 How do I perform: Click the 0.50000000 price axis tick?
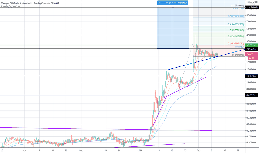[x=251, y=104]
